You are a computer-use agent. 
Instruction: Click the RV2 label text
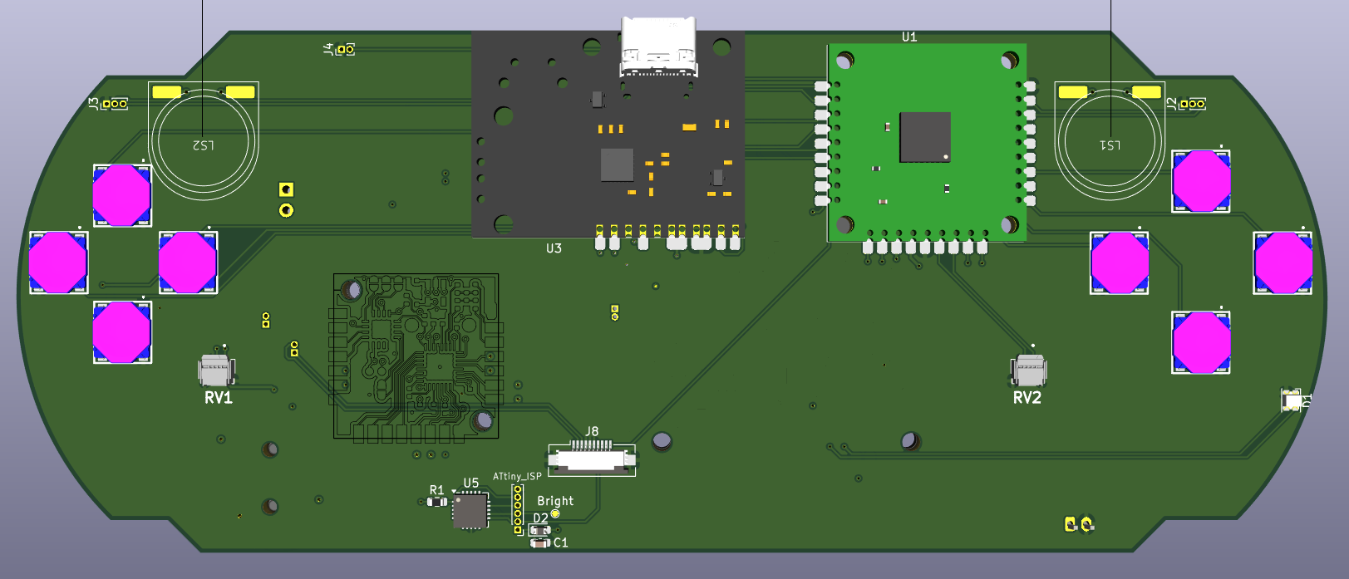click(1027, 398)
